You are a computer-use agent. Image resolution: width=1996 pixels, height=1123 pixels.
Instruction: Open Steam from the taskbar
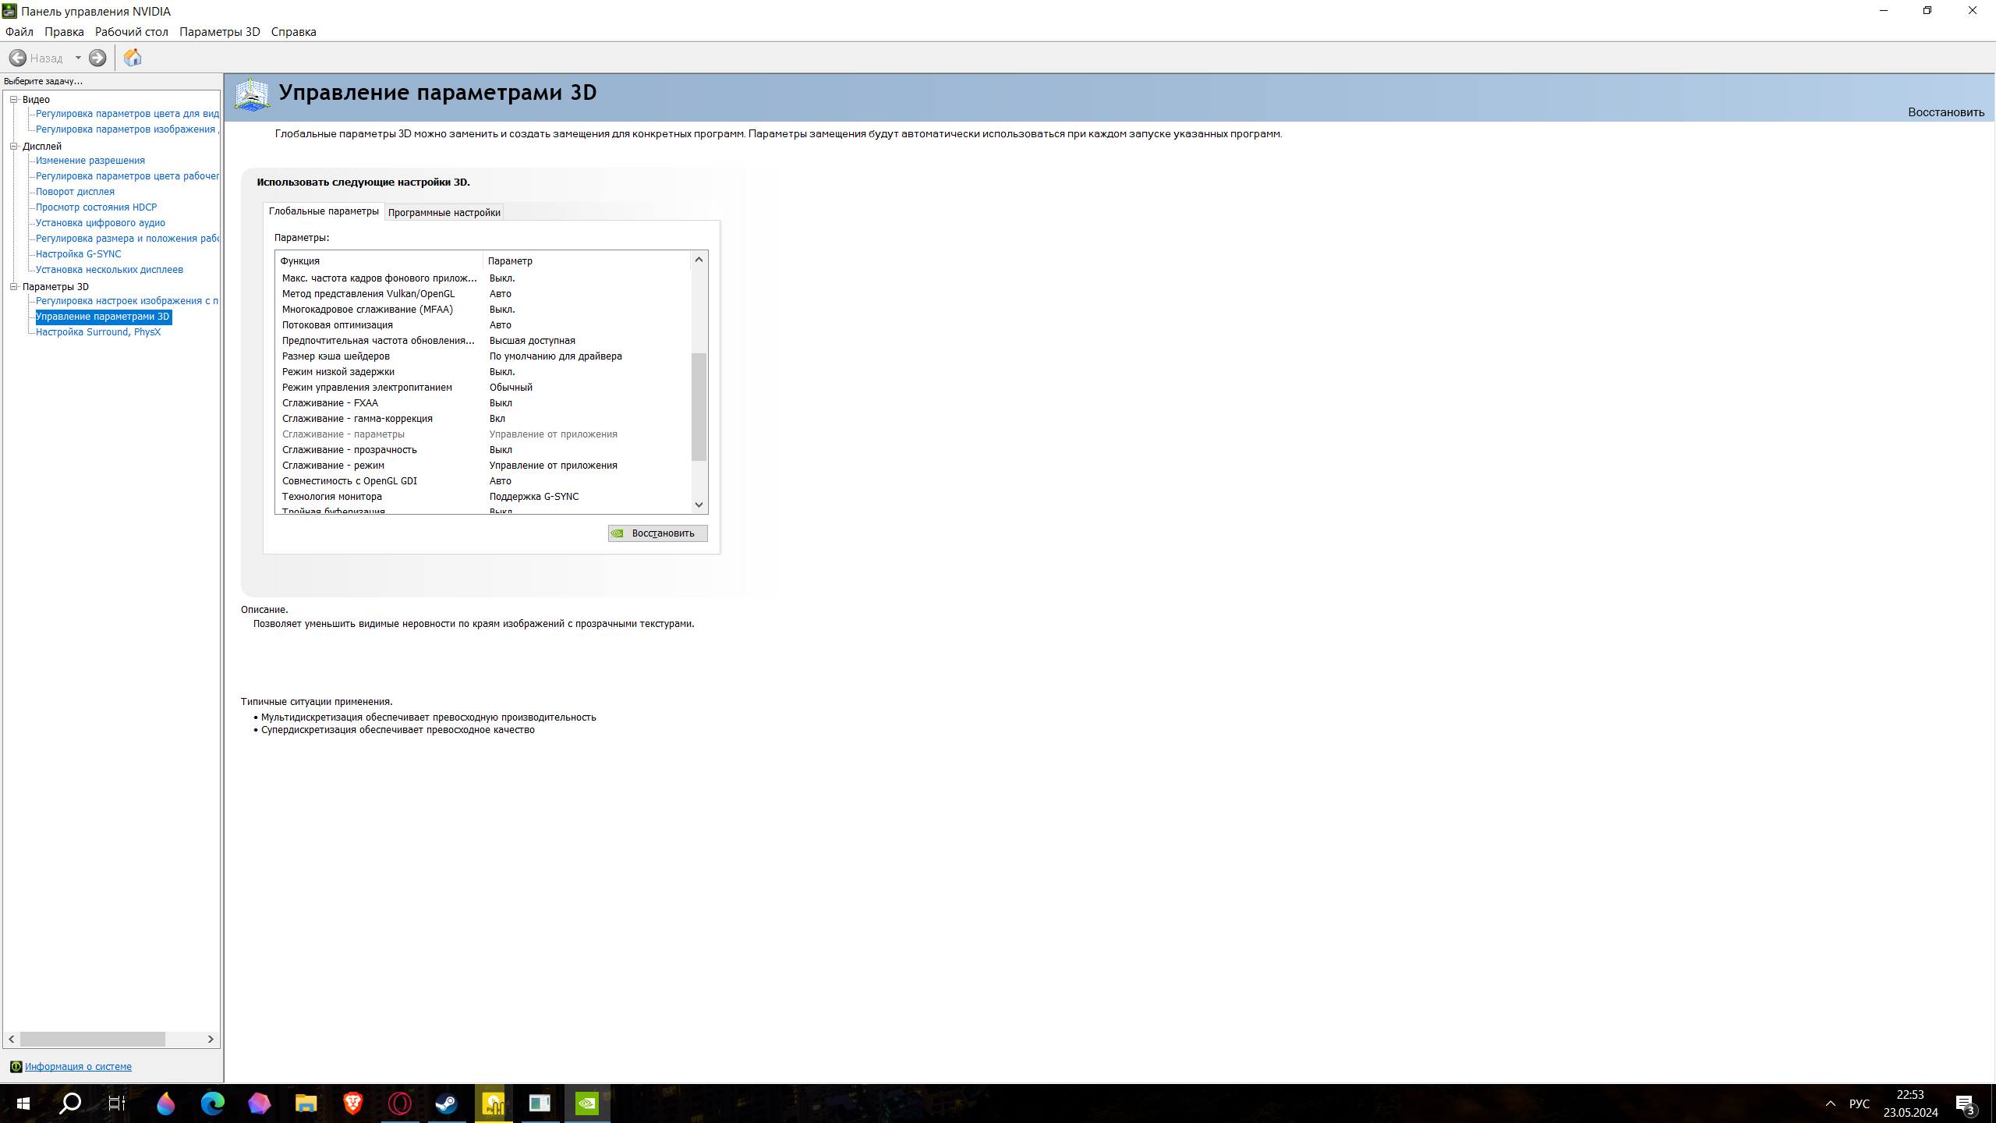[446, 1104]
